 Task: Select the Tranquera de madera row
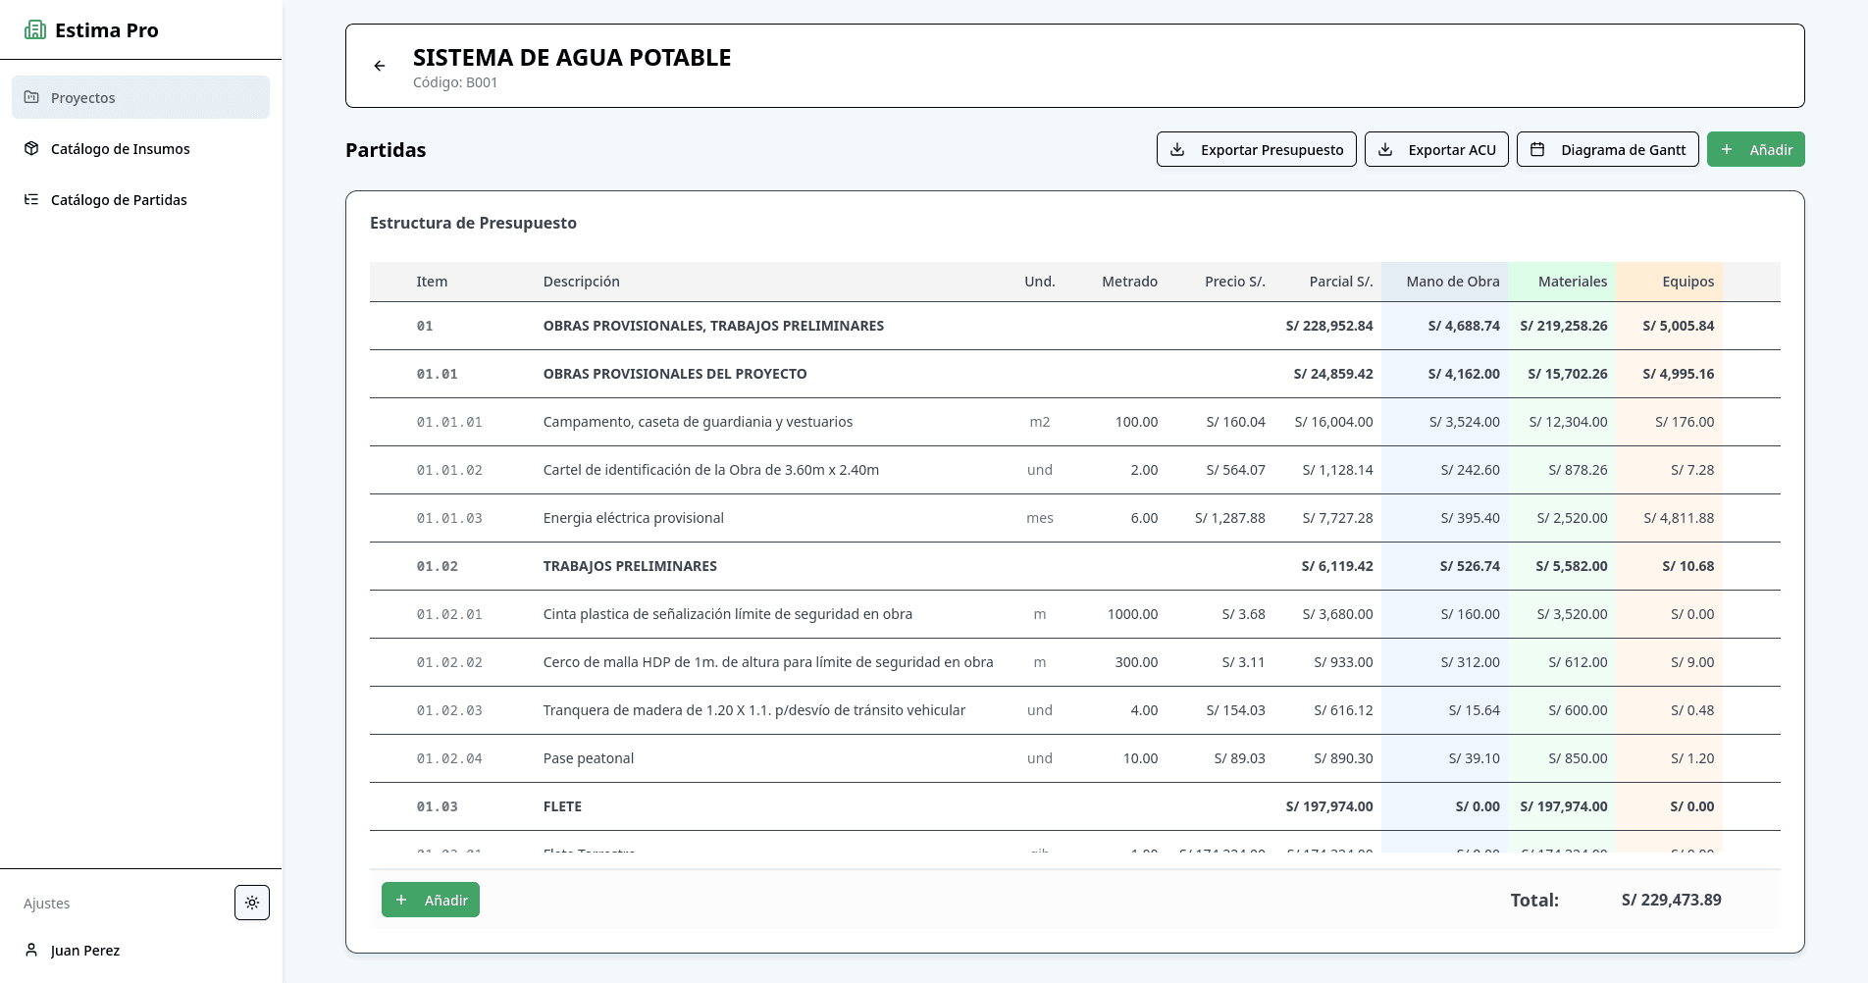1074,710
